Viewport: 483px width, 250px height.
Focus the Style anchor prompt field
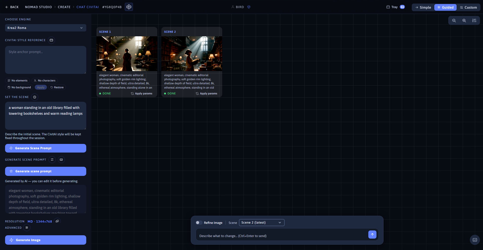point(46,60)
